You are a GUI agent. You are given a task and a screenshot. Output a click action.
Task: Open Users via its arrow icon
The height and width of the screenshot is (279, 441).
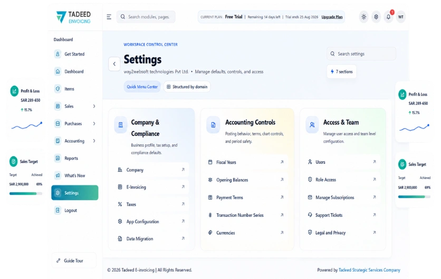375,162
